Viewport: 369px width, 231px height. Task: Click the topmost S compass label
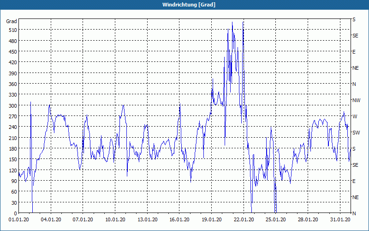(354, 19)
